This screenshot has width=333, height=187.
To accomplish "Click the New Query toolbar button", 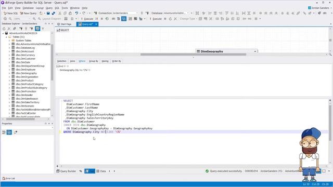I will pos(28,13).
